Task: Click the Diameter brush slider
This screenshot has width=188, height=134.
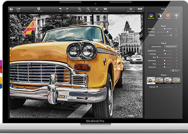Action: (164, 29)
